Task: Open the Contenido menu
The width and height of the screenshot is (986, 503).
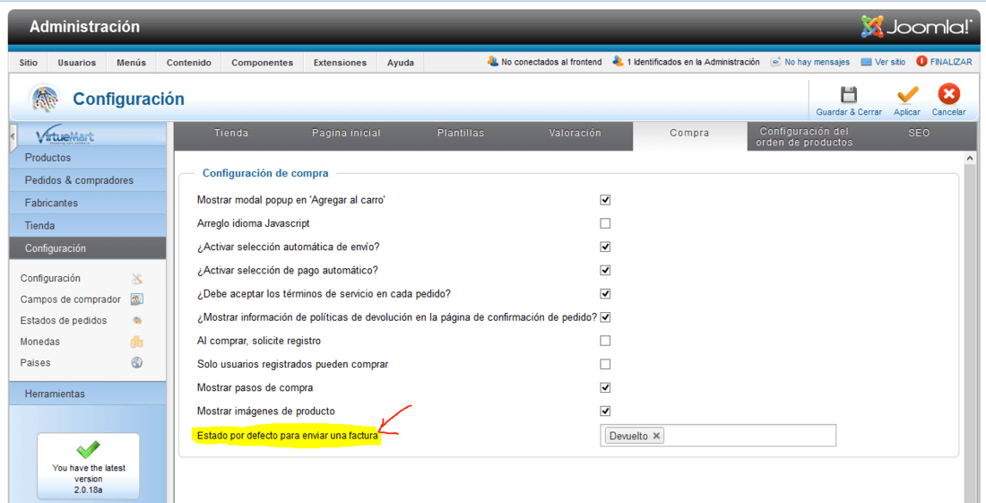Action: pos(188,62)
